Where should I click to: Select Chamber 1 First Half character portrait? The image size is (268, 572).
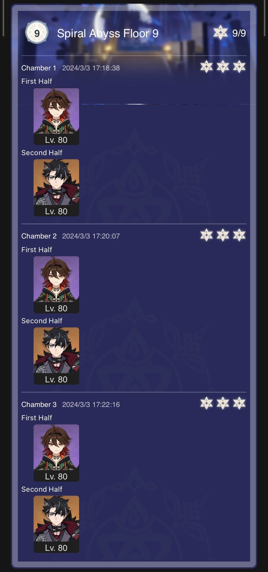coord(56,117)
